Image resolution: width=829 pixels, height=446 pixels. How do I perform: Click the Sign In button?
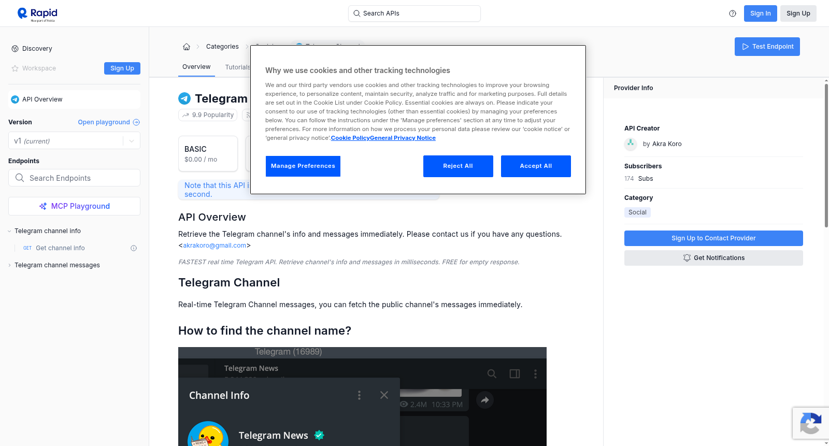tap(761, 13)
